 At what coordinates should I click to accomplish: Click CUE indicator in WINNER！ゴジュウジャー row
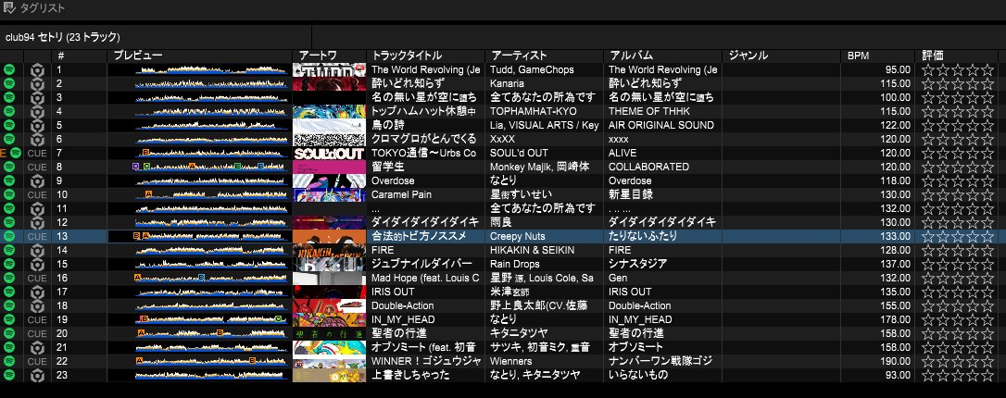[x=37, y=362]
